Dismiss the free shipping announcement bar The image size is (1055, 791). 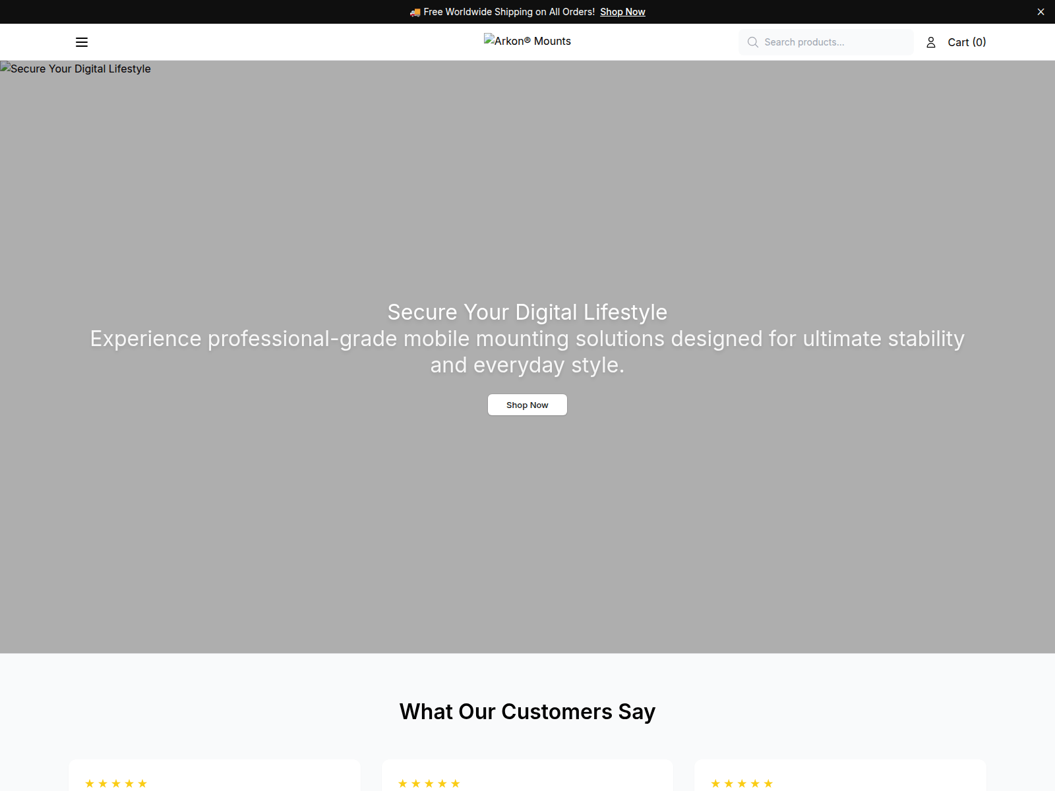coord(1040,12)
